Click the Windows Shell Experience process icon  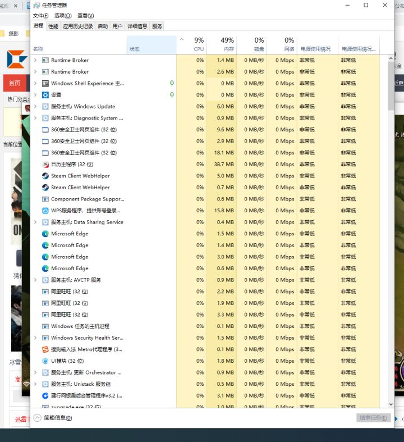click(45, 84)
